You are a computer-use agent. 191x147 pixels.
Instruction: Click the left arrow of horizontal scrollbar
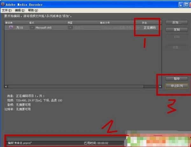point(5,86)
